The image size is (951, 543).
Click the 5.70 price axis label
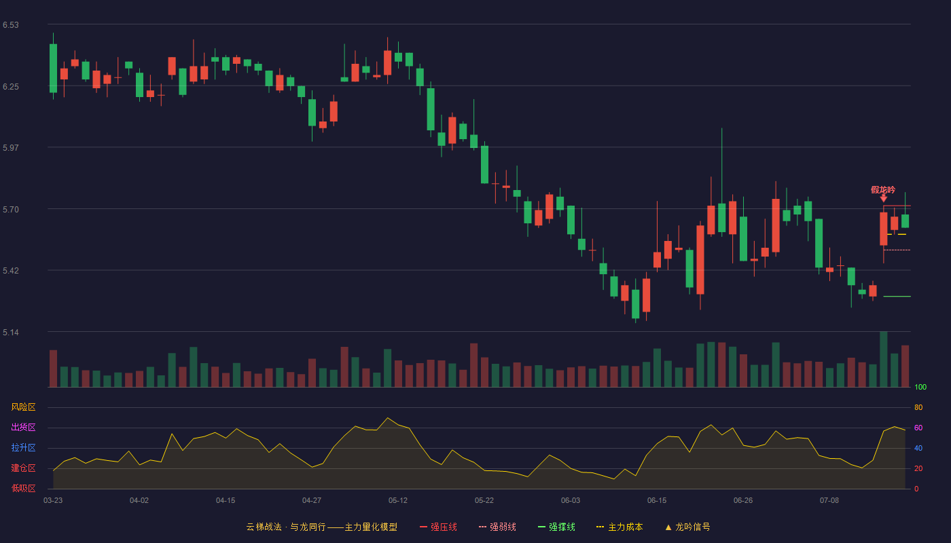point(11,210)
